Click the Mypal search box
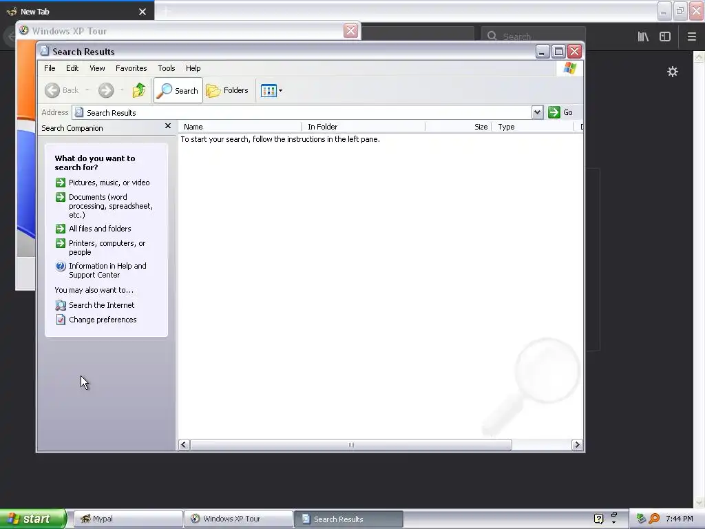 pyautogui.click(x=534, y=36)
